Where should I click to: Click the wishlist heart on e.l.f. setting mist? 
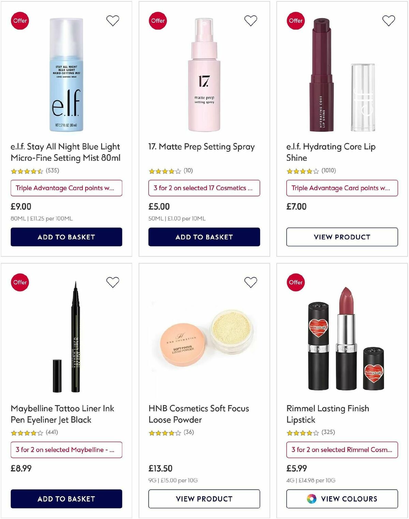[x=113, y=20]
